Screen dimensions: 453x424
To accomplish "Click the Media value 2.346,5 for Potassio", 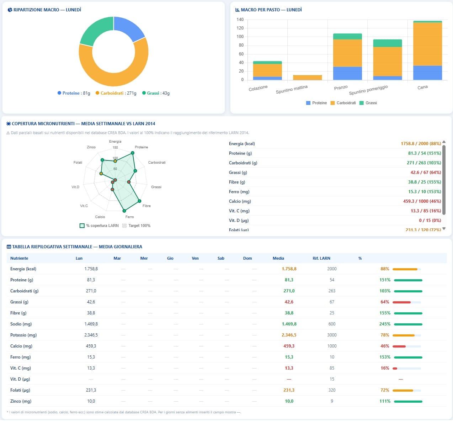I will click(x=289, y=335).
